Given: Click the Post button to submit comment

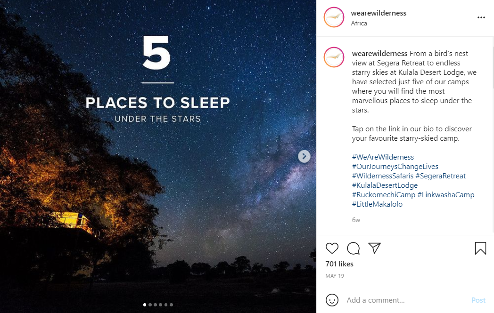Looking at the screenshot, I should (x=478, y=300).
